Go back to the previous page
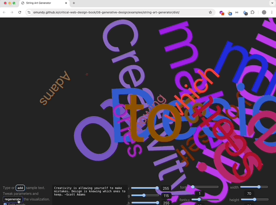Image resolution: width=276 pixels, height=205 pixels. coord(4,12)
